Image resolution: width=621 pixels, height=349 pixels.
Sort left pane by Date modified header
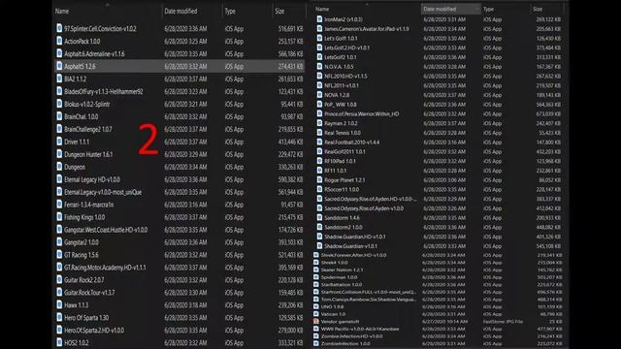click(180, 11)
